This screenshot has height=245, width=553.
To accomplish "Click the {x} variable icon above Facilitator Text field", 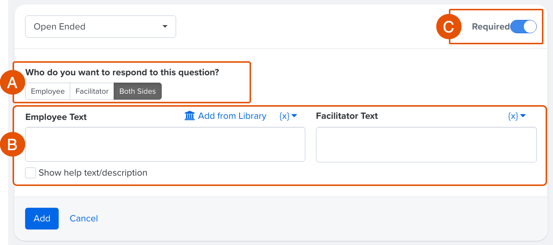I will (x=514, y=116).
